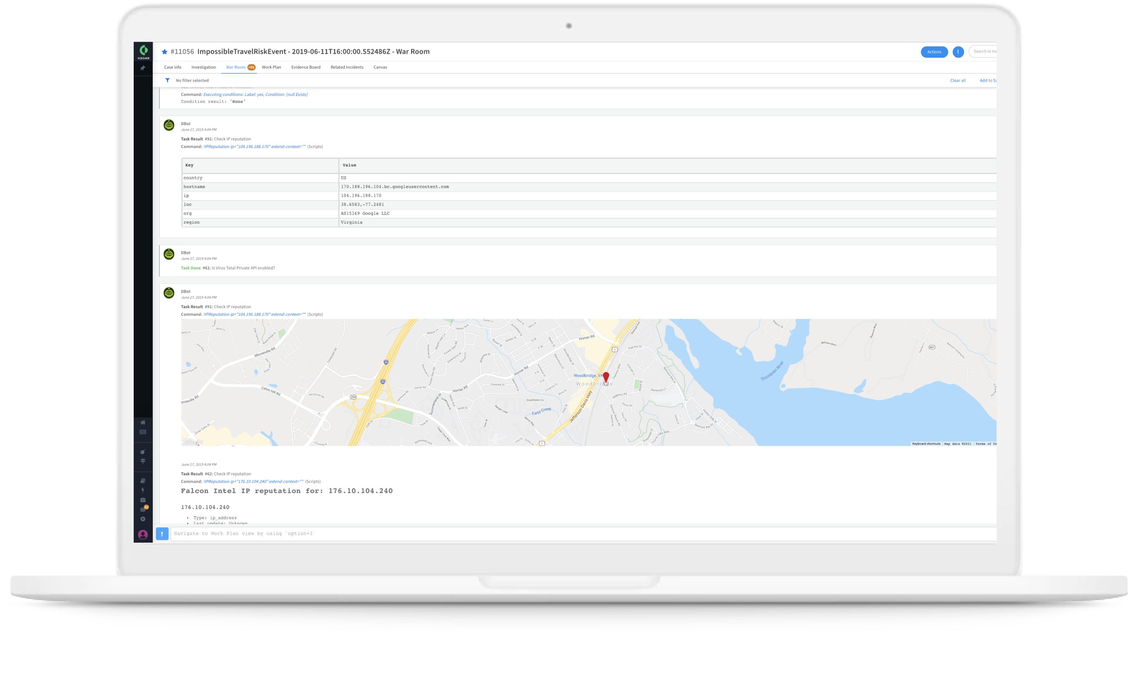Open the user profile avatar menu
This screenshot has height=692, width=1132.
tap(143, 534)
